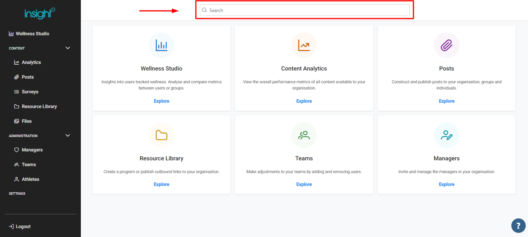Click the Posts card heading
The height and width of the screenshot is (237, 528).
446,69
